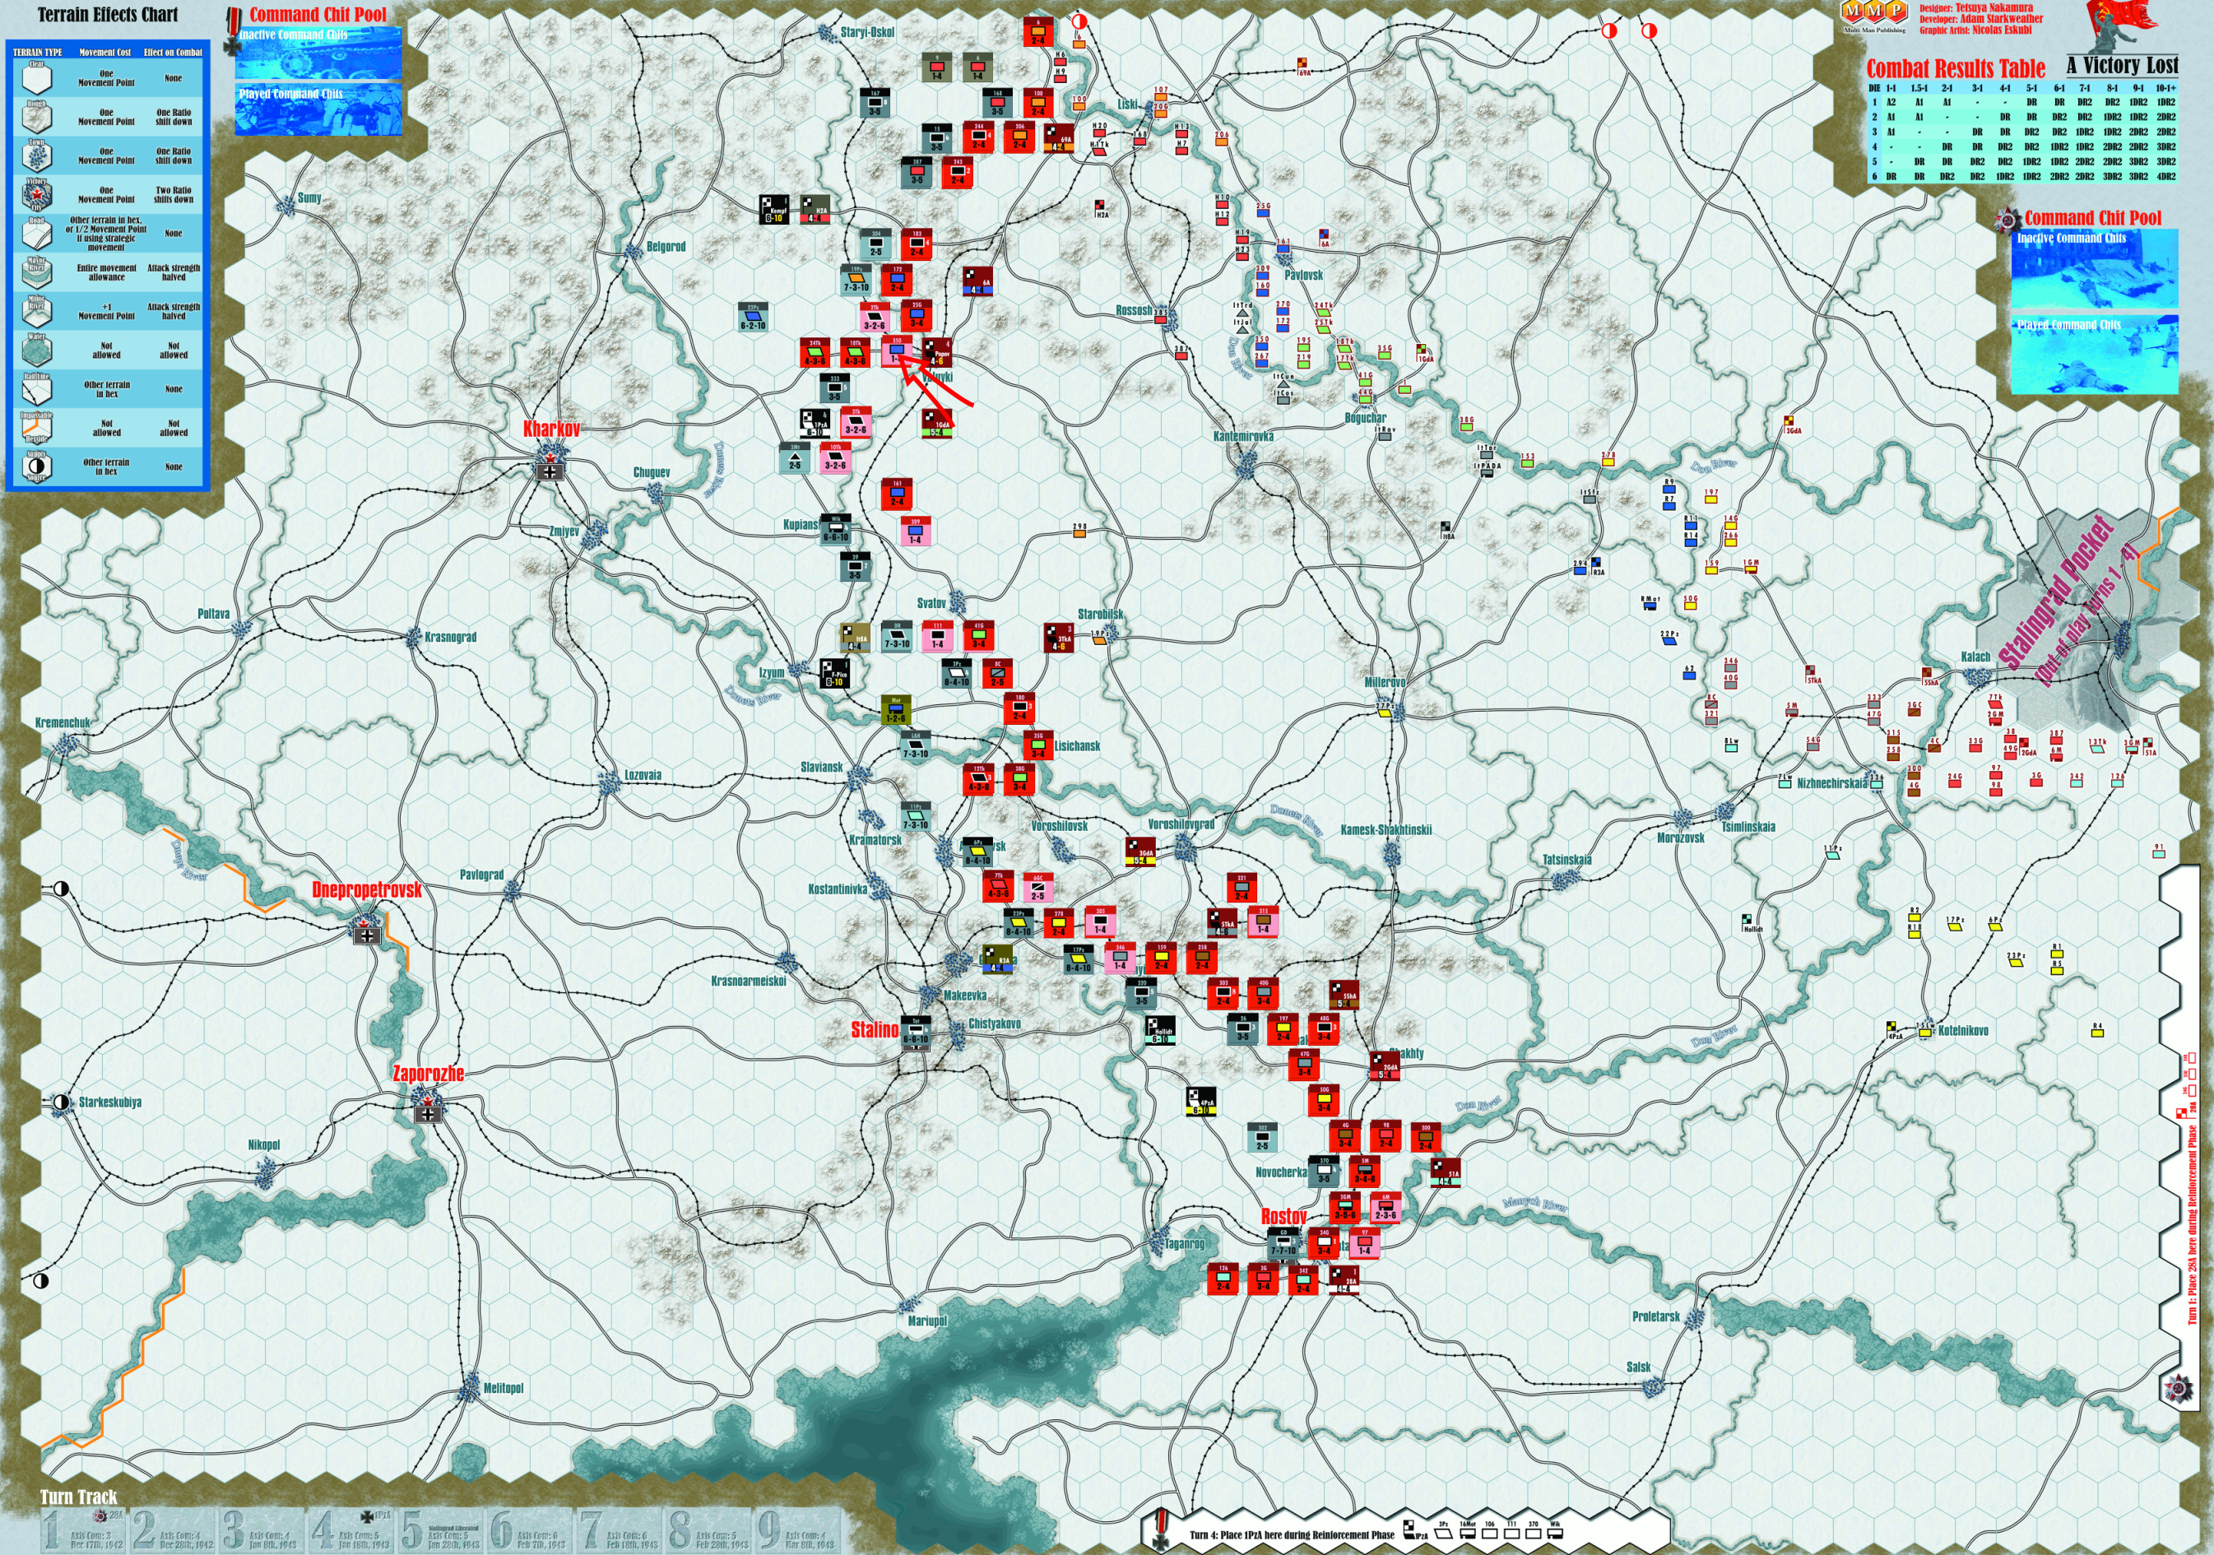Image resolution: width=2214 pixels, height=1555 pixels.
Task: Click the Kharkov iron cross victory marker
Action: click(550, 471)
